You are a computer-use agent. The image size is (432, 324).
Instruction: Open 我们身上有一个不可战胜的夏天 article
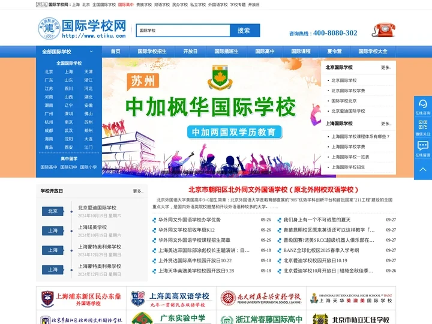click(317, 220)
